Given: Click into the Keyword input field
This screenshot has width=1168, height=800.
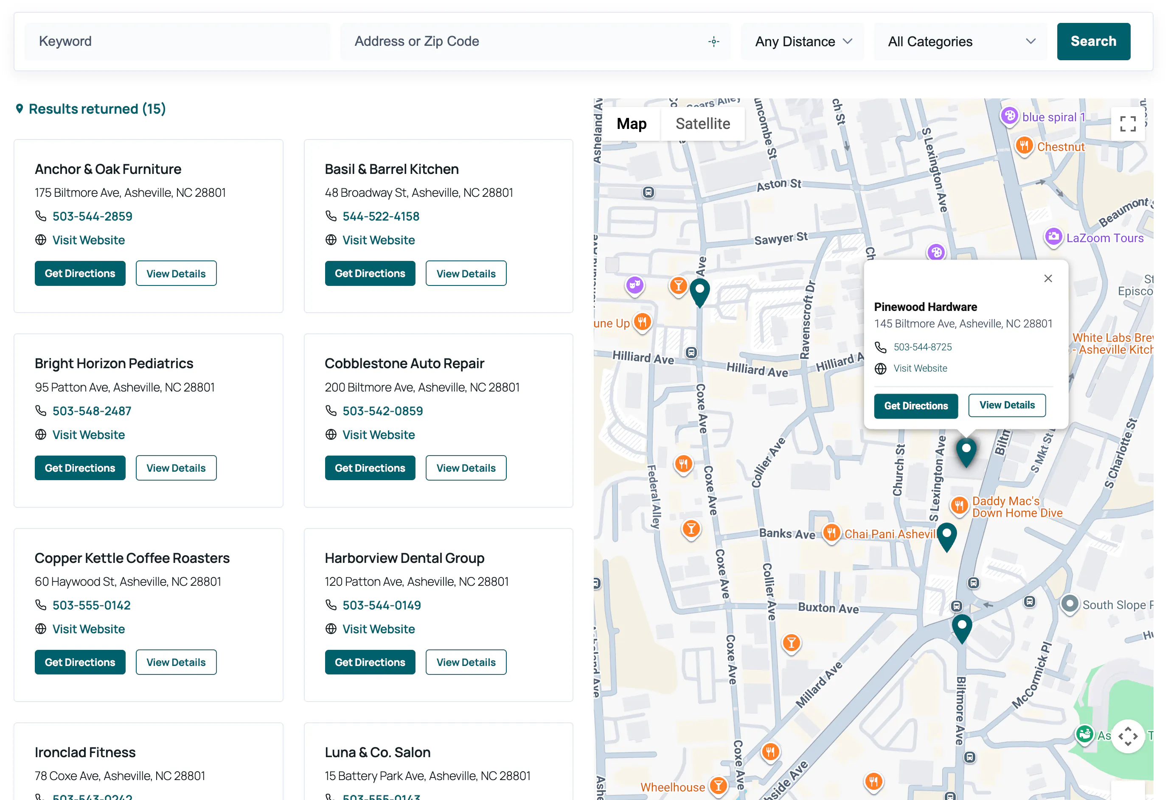Looking at the screenshot, I should coord(177,42).
